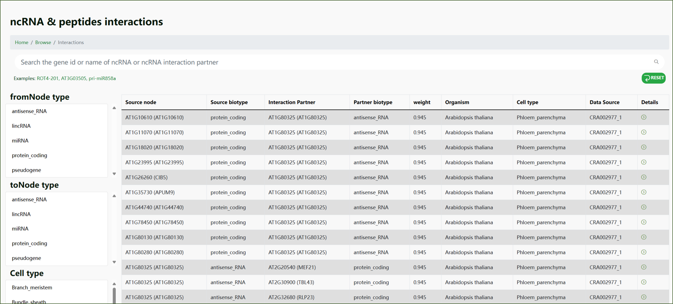673x304 pixels.
Task: Click the search magnifier icon
Action: click(656, 62)
